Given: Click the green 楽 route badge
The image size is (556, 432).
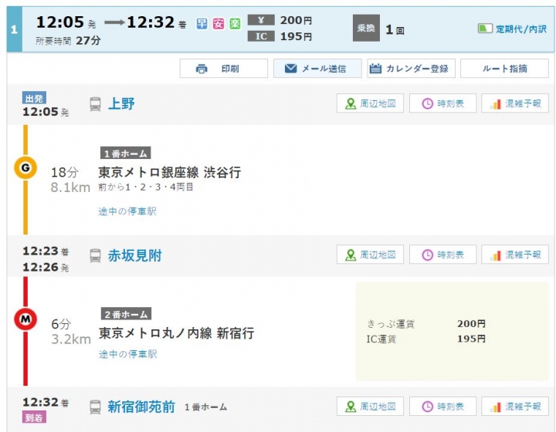Looking at the screenshot, I should coord(235,24).
